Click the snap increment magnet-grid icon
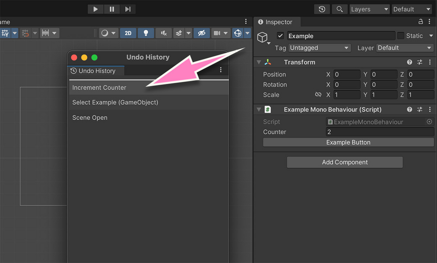The width and height of the screenshot is (437, 263). click(25, 33)
